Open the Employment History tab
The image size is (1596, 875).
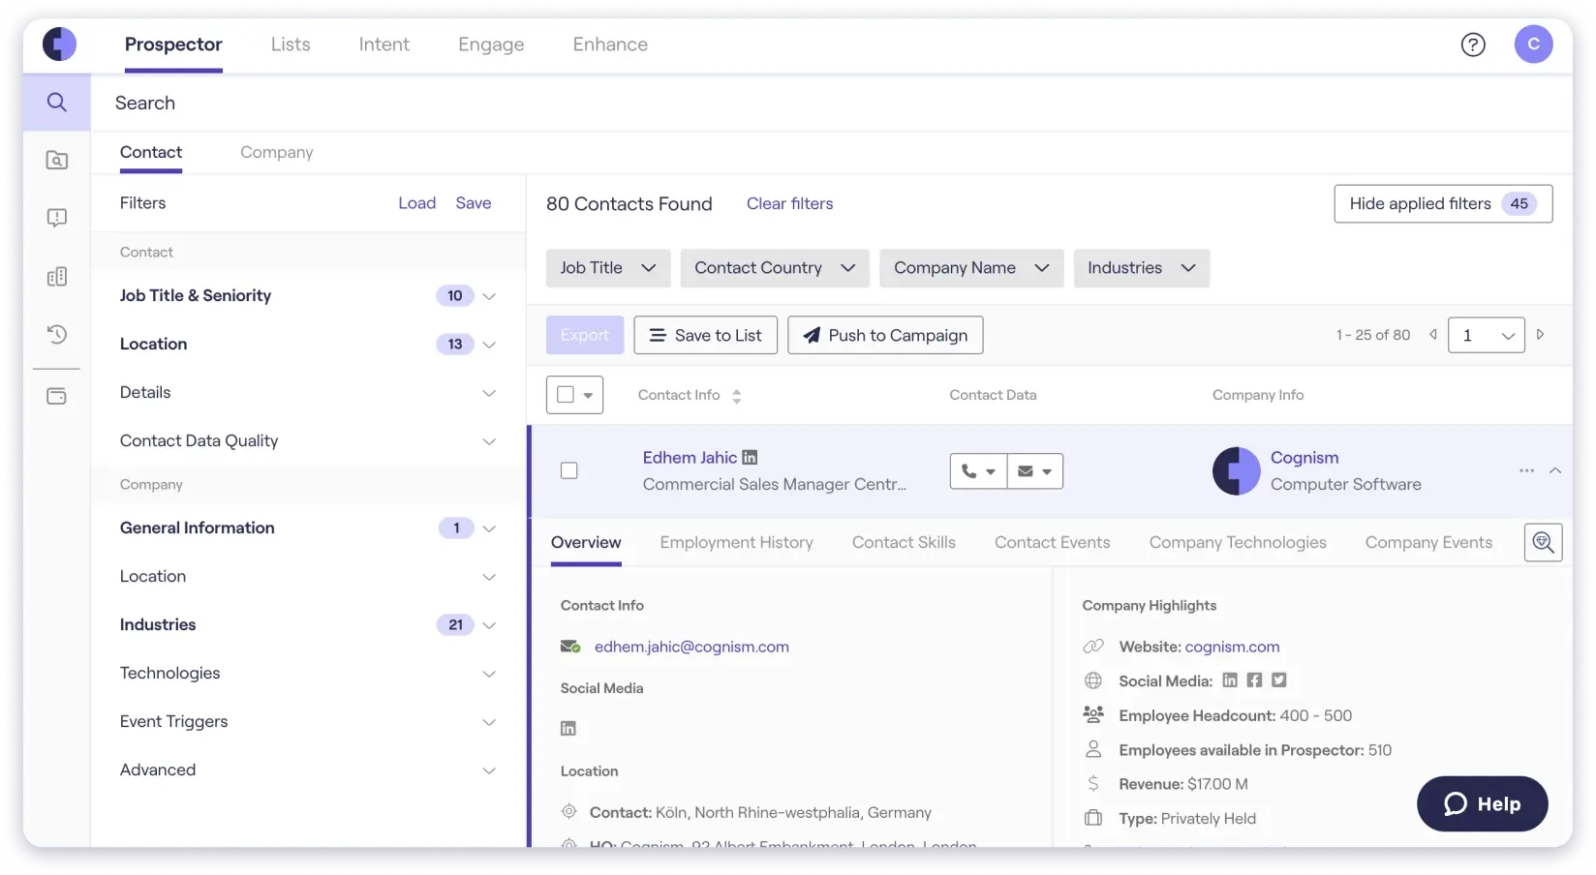click(736, 542)
